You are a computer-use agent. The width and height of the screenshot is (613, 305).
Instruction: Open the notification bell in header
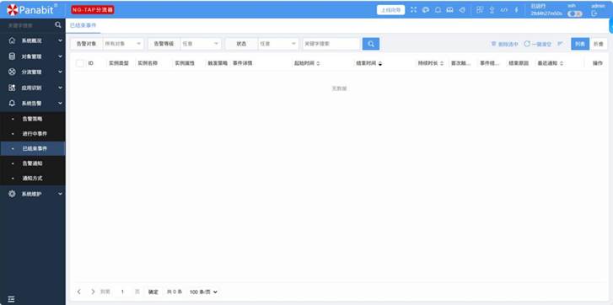coord(438,10)
